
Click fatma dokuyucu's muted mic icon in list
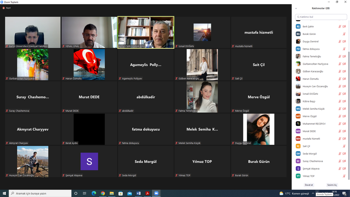point(344,49)
